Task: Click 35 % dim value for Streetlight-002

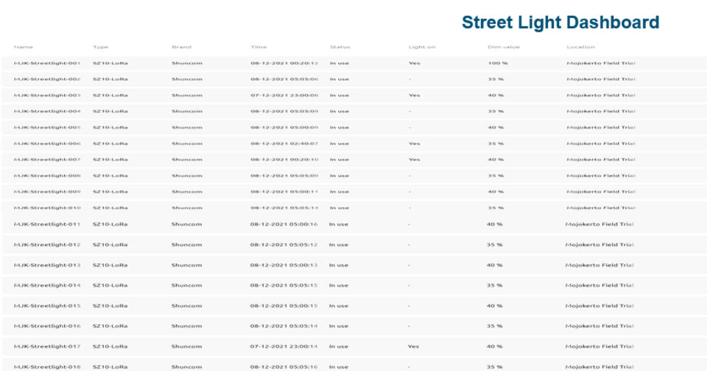Action: point(496,79)
